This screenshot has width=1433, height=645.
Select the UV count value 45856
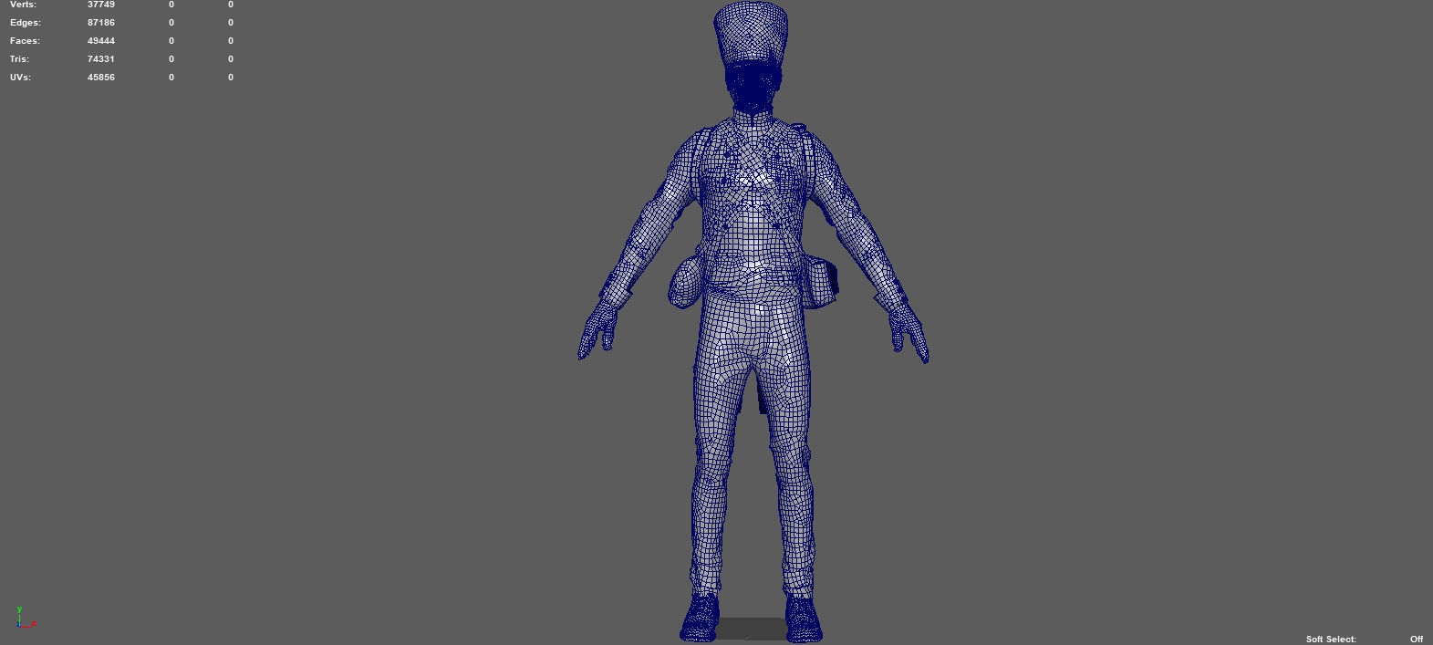(x=101, y=78)
